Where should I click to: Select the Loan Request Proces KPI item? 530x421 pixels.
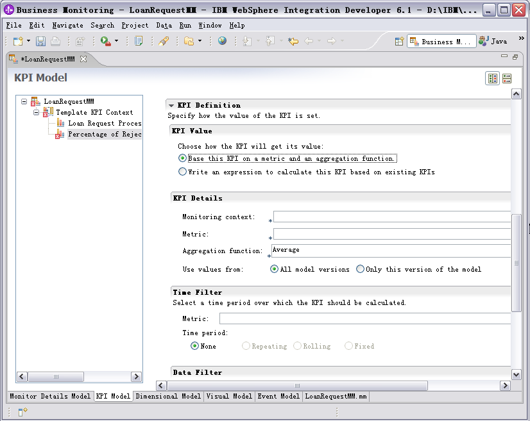pyautogui.click(x=99, y=123)
